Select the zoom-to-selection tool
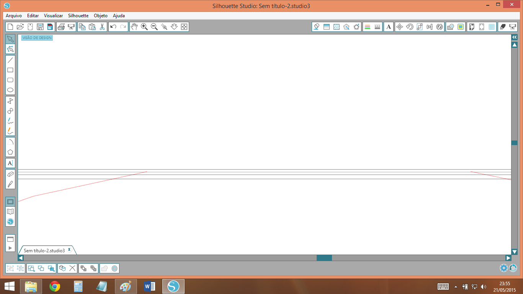 coord(164,27)
